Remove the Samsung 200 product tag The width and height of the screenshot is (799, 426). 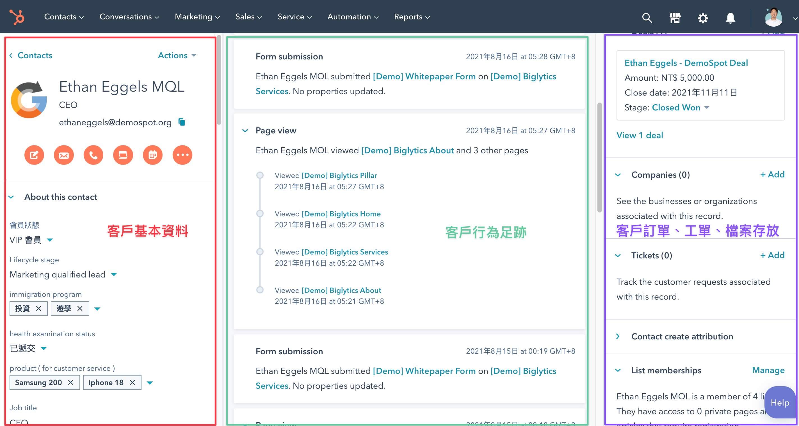[x=71, y=383]
